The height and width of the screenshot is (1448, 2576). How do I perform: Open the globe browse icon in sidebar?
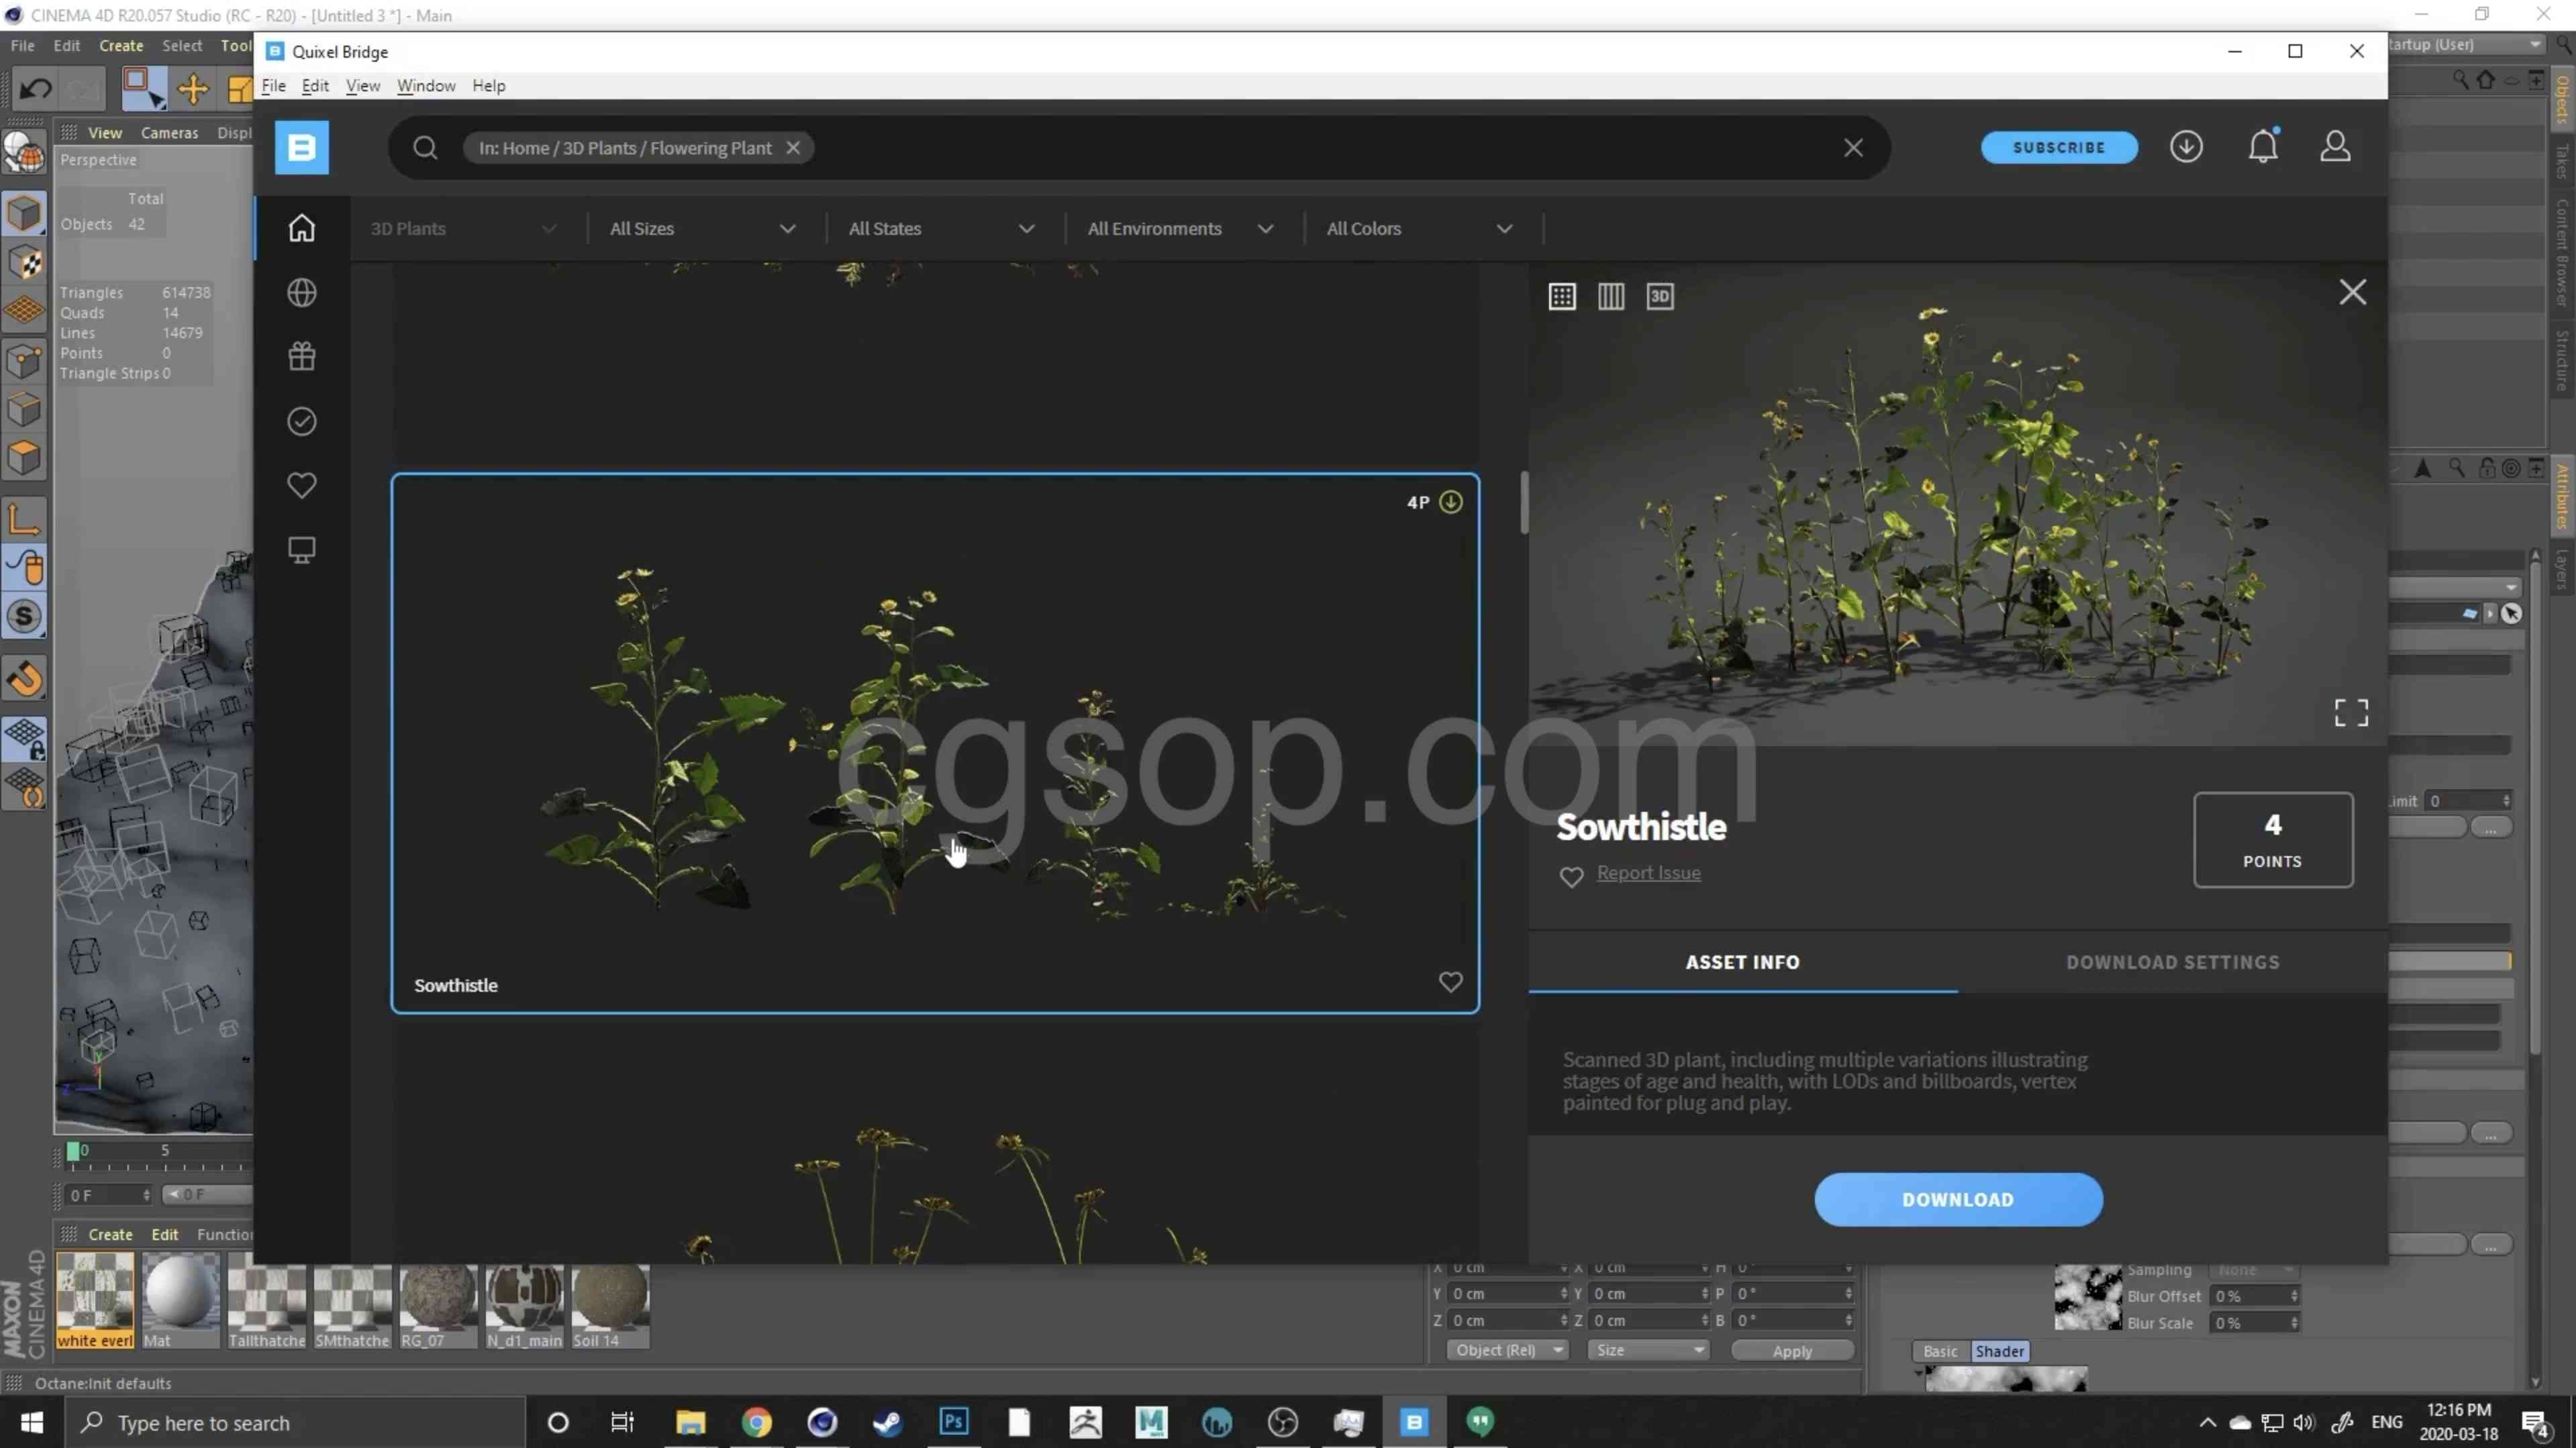301,293
